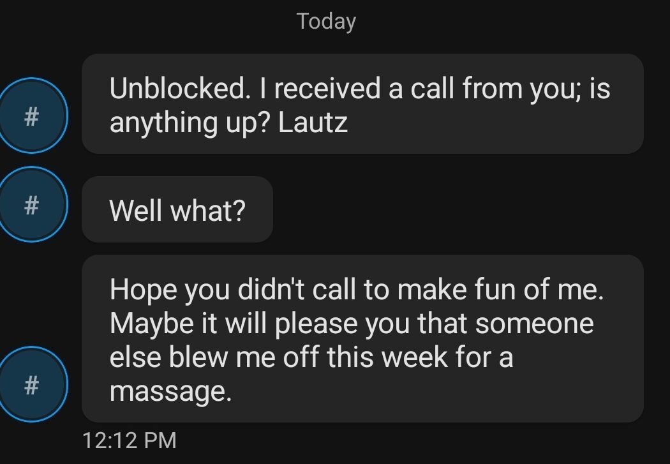Image resolution: width=670 pixels, height=464 pixels.
Task: Select the "Hope you didn't call" message bubble
Action: coord(362,338)
